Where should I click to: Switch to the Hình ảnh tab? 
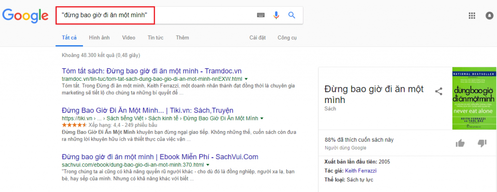click(x=99, y=38)
